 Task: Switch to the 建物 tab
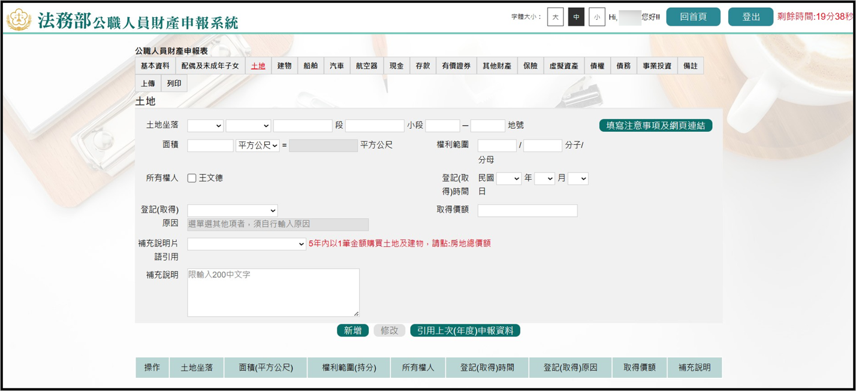284,66
